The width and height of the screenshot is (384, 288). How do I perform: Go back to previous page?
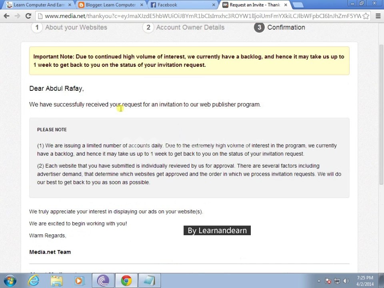click(x=7, y=16)
